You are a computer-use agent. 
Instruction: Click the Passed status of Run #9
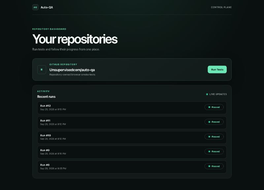coord(214,151)
